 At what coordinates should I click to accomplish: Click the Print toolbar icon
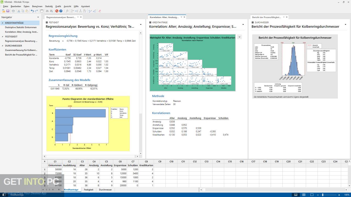point(13,11)
